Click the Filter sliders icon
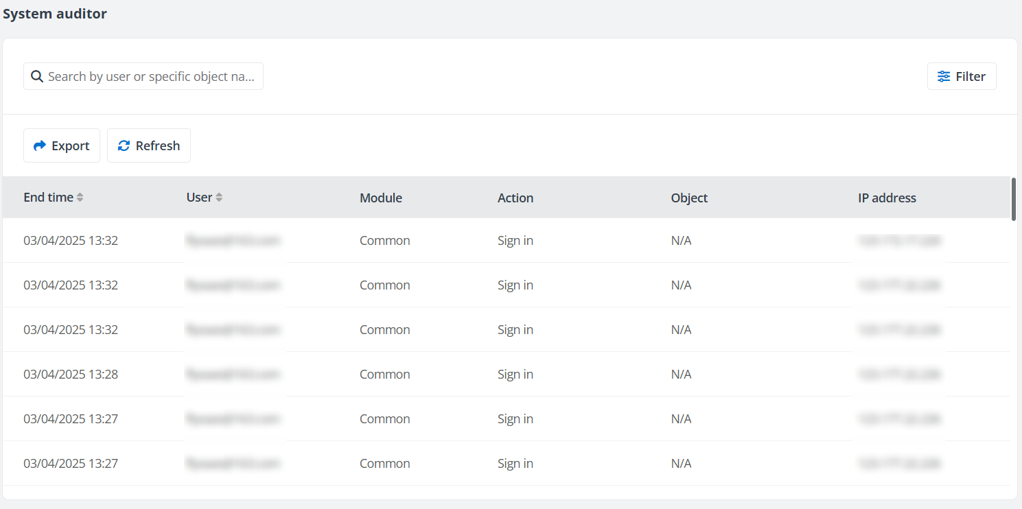Image resolution: width=1022 pixels, height=509 pixels. point(944,76)
